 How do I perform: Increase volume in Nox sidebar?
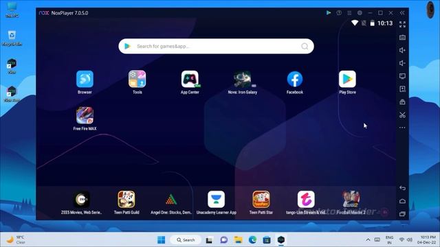point(402,50)
